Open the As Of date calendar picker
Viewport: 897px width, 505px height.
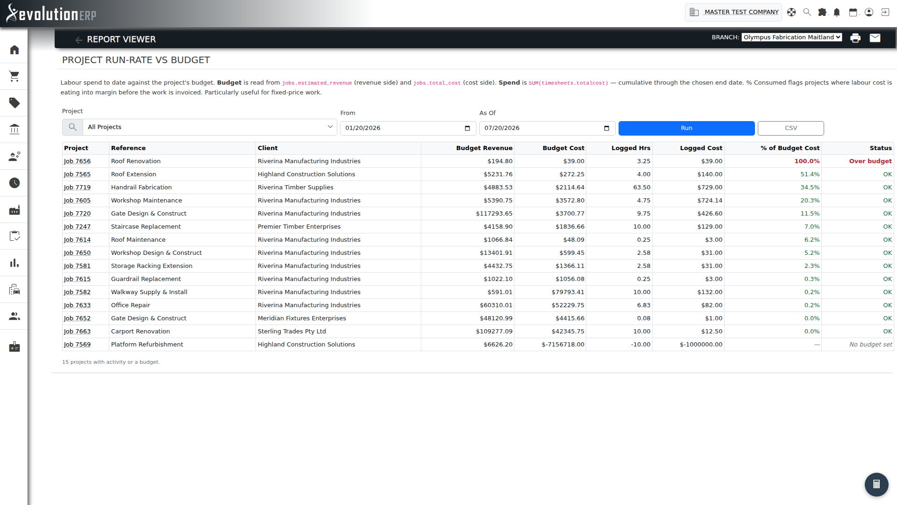click(x=606, y=128)
